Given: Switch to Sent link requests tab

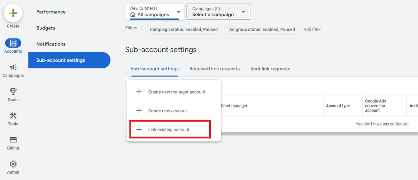Looking at the screenshot, I should point(270,69).
